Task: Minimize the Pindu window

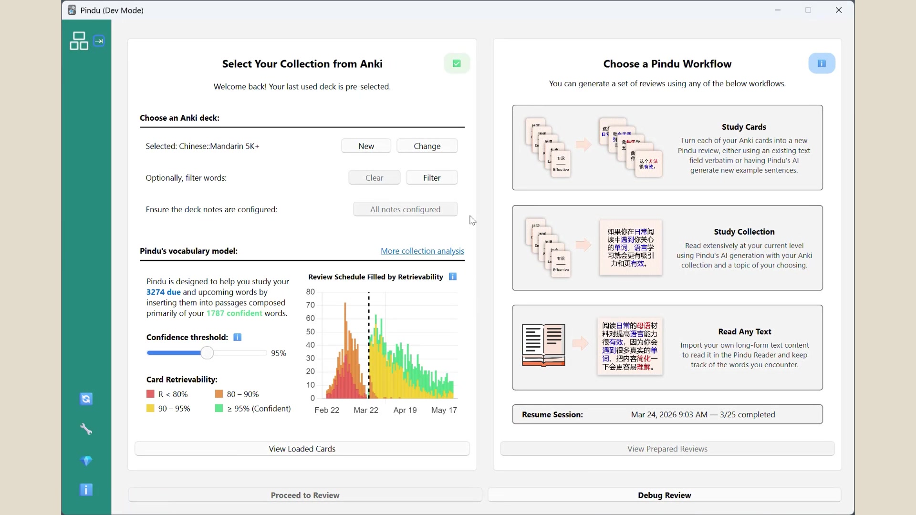Action: click(778, 10)
